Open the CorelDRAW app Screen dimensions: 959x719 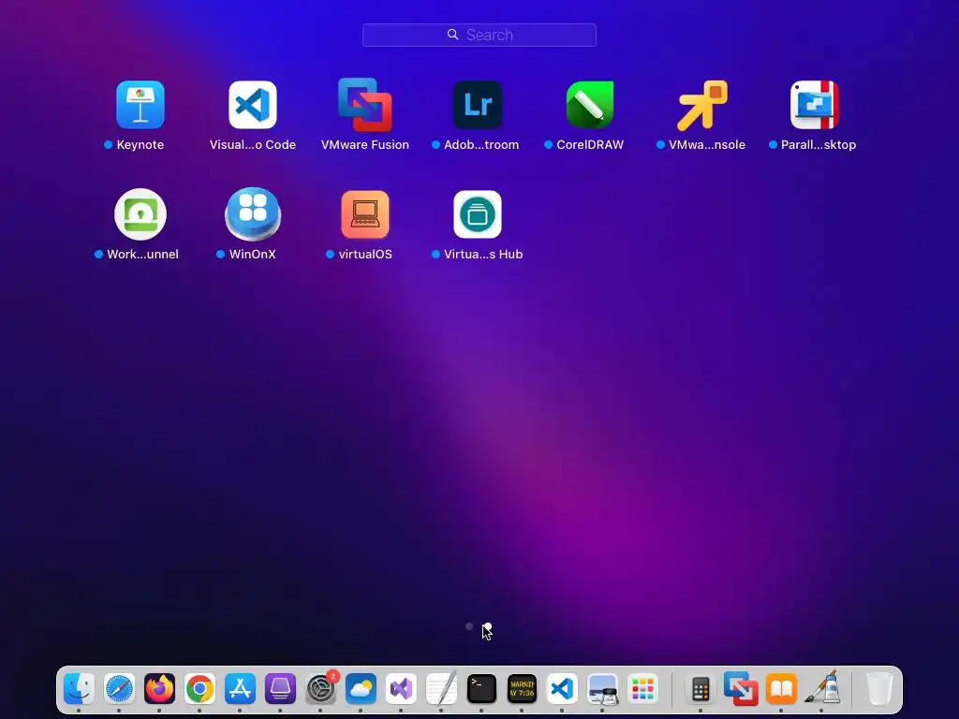pyautogui.click(x=590, y=105)
